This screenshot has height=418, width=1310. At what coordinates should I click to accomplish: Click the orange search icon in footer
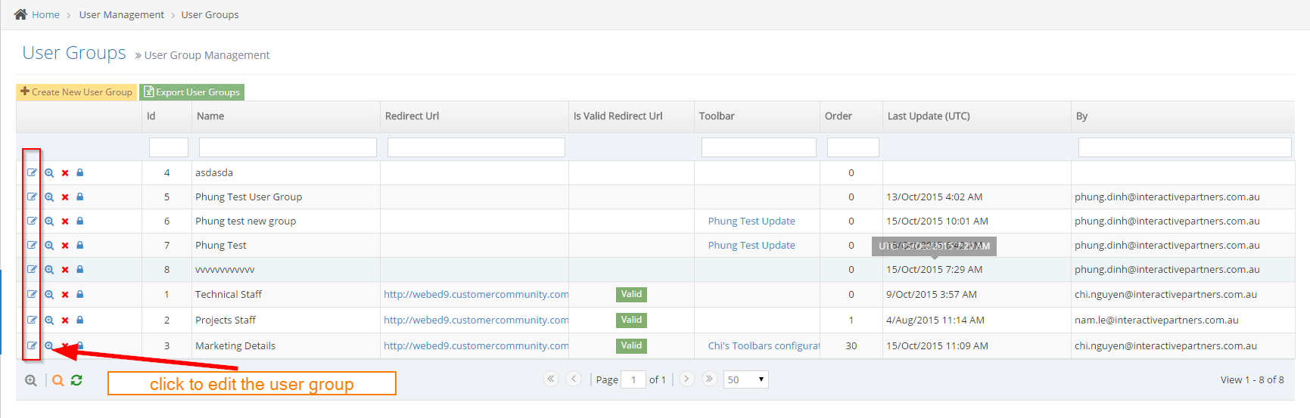click(x=58, y=380)
